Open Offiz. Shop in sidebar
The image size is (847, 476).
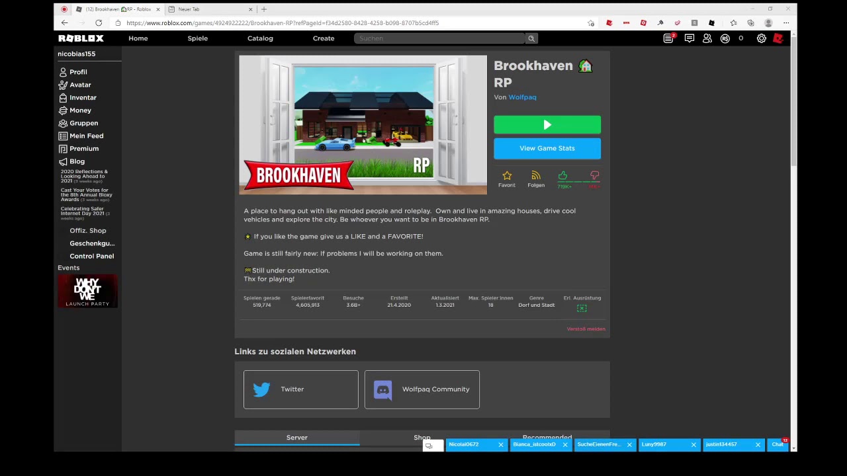pyautogui.click(x=87, y=231)
